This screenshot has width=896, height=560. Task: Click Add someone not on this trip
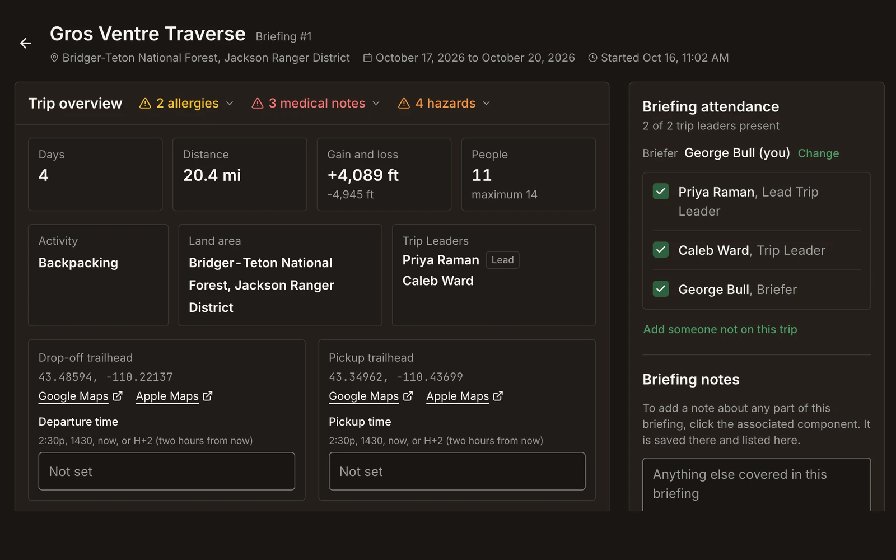coord(720,329)
